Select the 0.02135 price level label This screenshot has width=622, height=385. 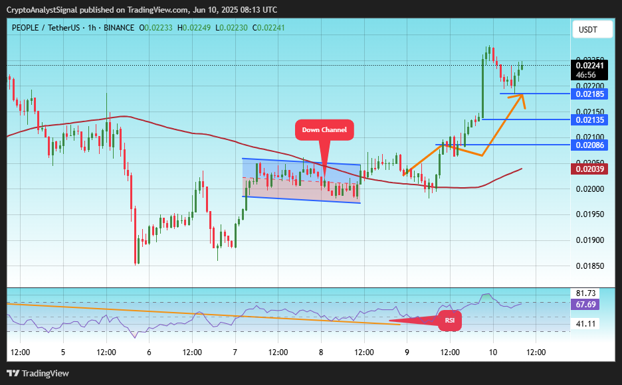pos(590,119)
